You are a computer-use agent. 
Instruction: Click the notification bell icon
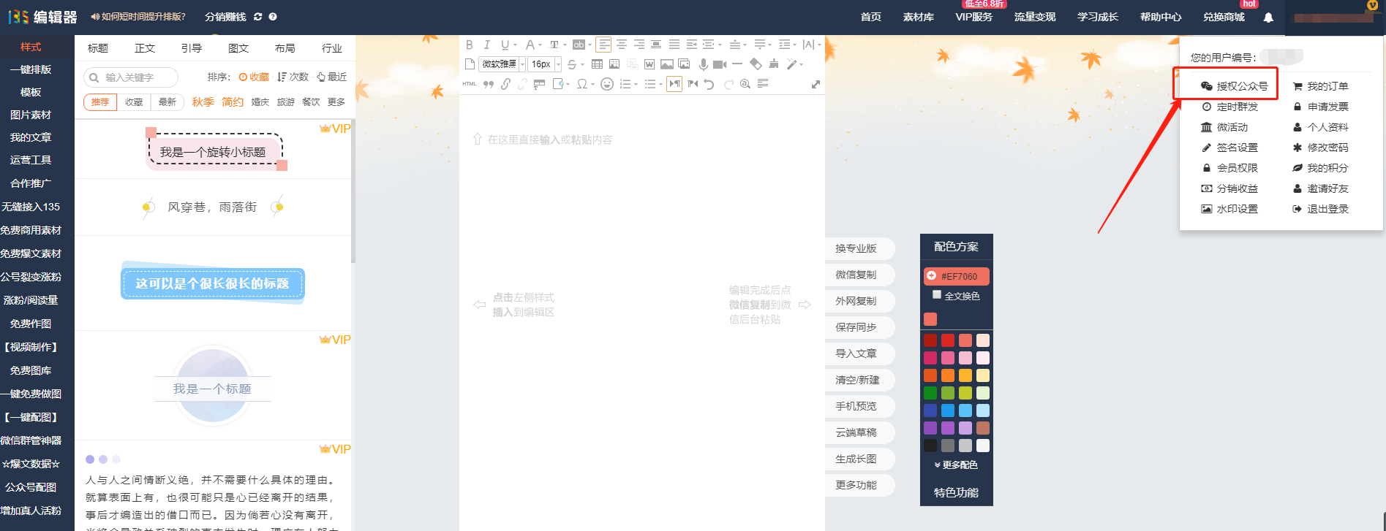tap(1268, 18)
